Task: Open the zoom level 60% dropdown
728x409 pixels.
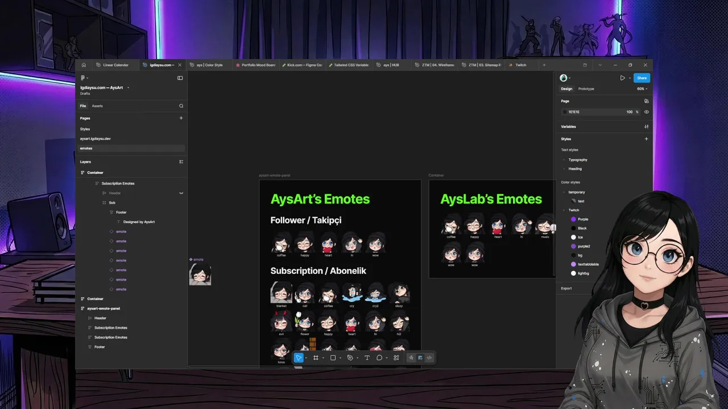Action: pos(642,89)
